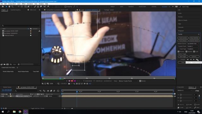The image size is (202, 114).
Task: Toggle the layer 1 audio speaker switch
Action: point(3,96)
